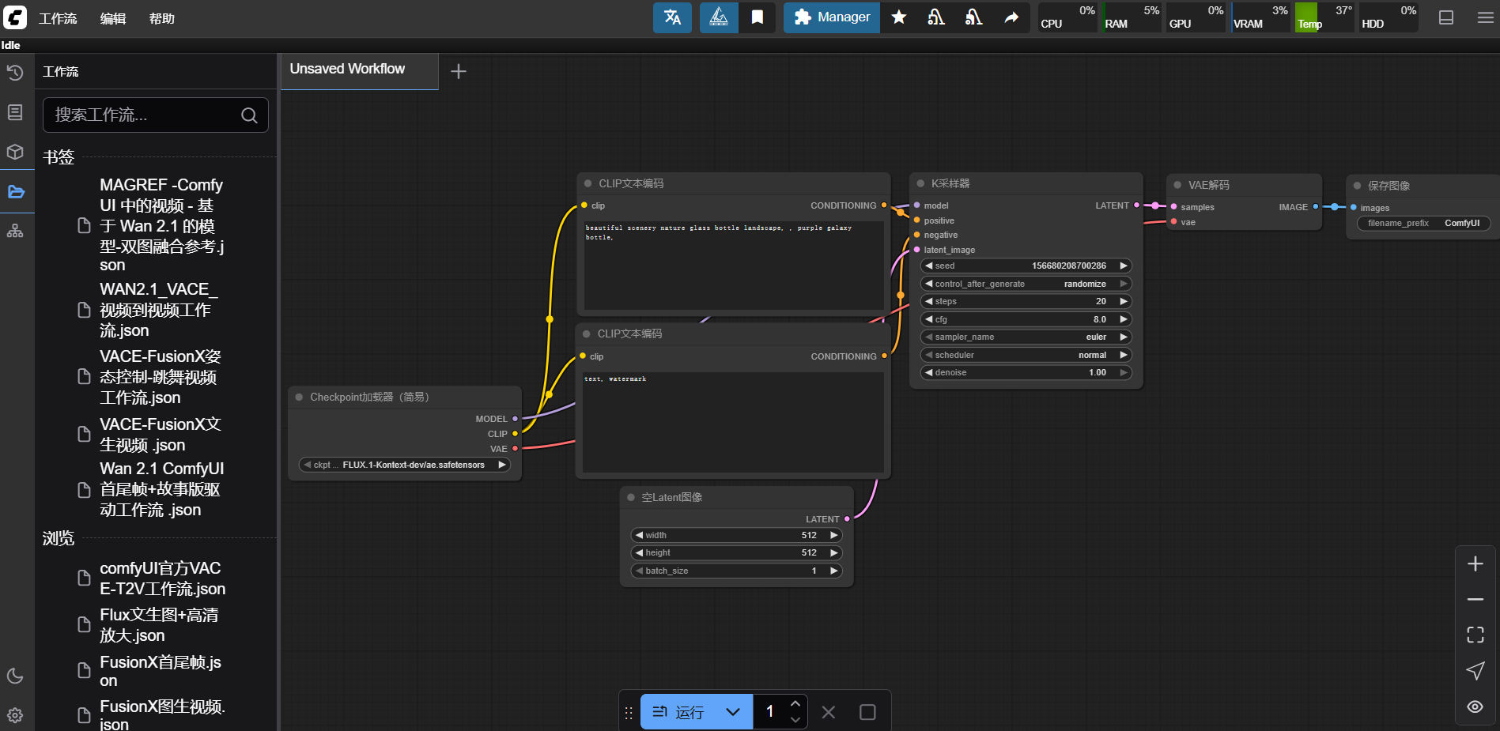Screen dimensions: 1500x731
Task: Click the 运行 run button
Action: tap(677, 712)
